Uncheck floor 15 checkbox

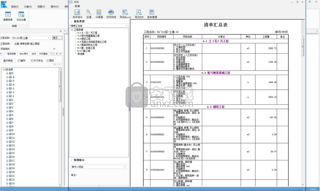[x=11, y=153]
